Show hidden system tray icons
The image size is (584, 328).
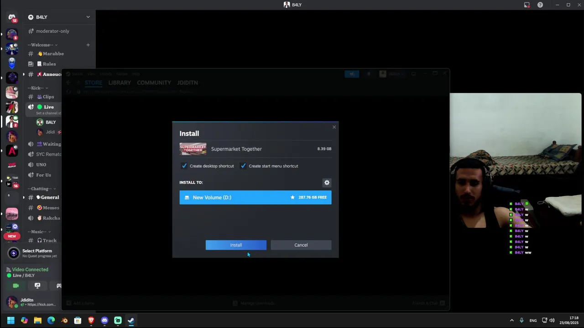point(511,320)
